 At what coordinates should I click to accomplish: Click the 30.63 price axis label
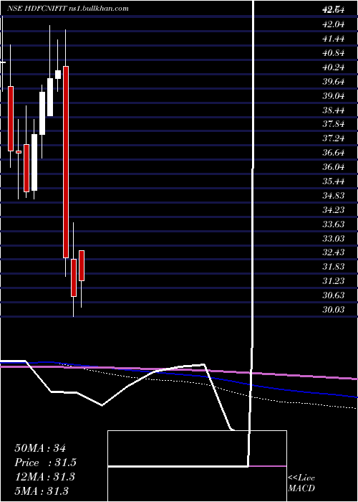(334, 295)
